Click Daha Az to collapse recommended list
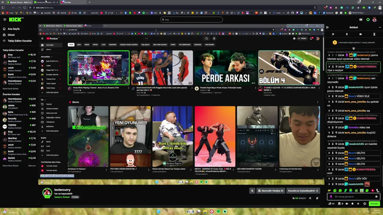 click(32, 166)
